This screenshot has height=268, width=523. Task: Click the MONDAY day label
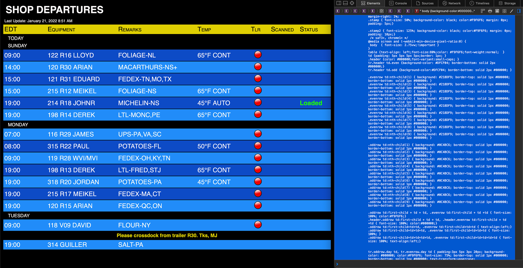coord(18,125)
